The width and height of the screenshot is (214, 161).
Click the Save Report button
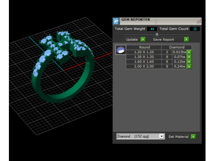click(x=168, y=39)
